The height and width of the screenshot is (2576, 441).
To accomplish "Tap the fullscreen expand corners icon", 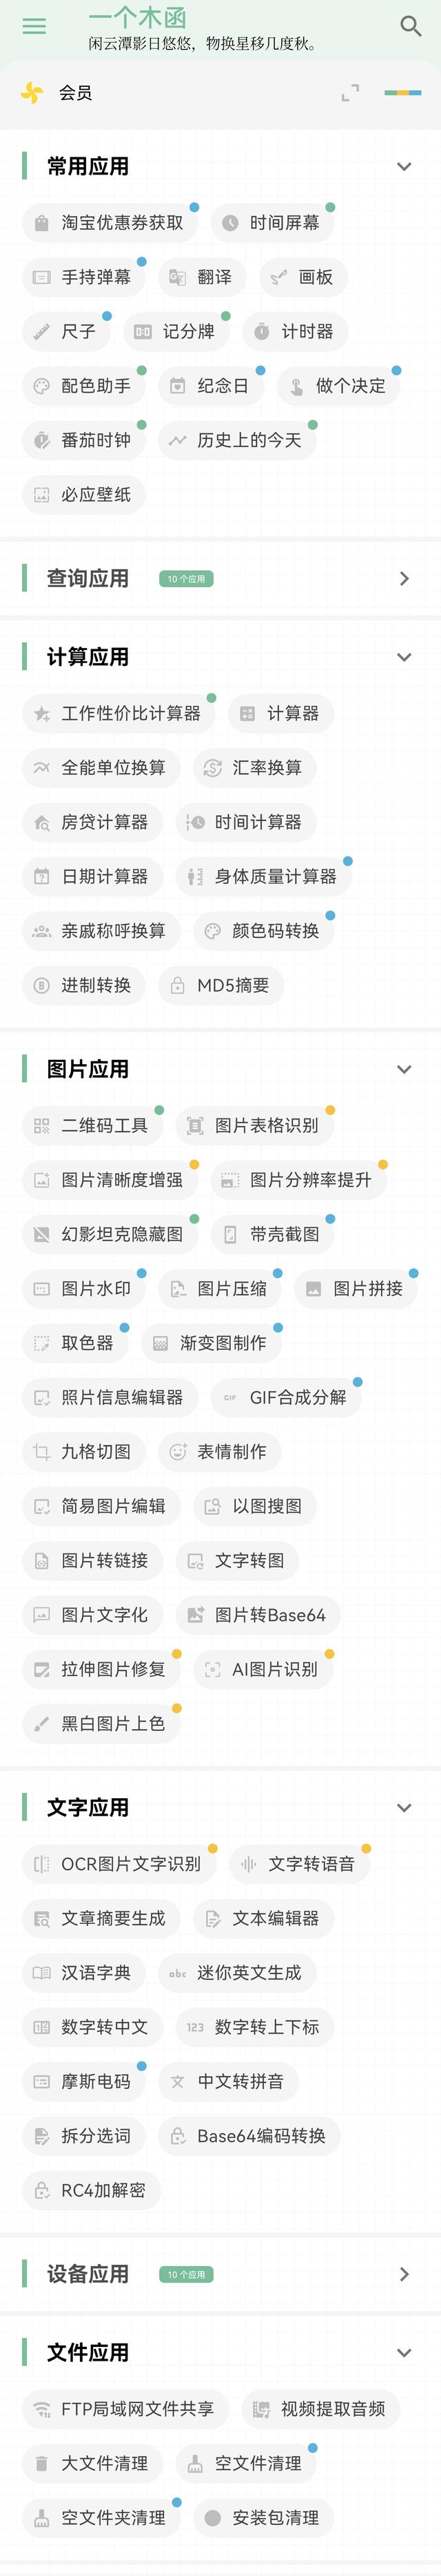I will 350,93.
